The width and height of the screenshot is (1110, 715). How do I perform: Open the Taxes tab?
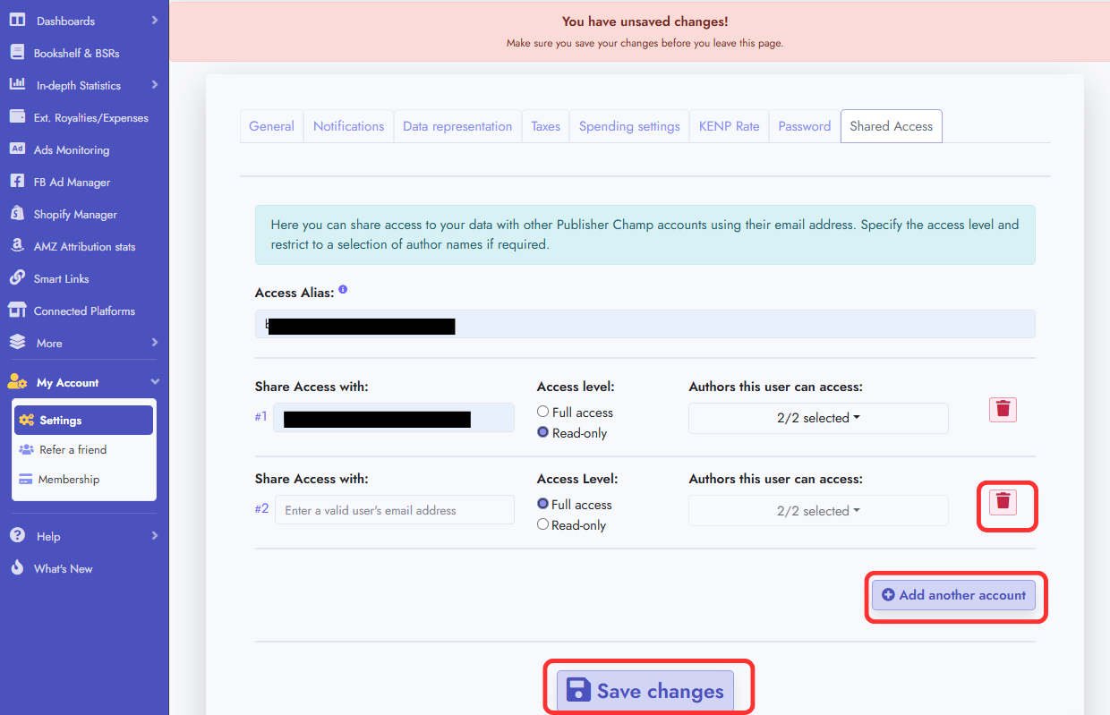tap(545, 126)
